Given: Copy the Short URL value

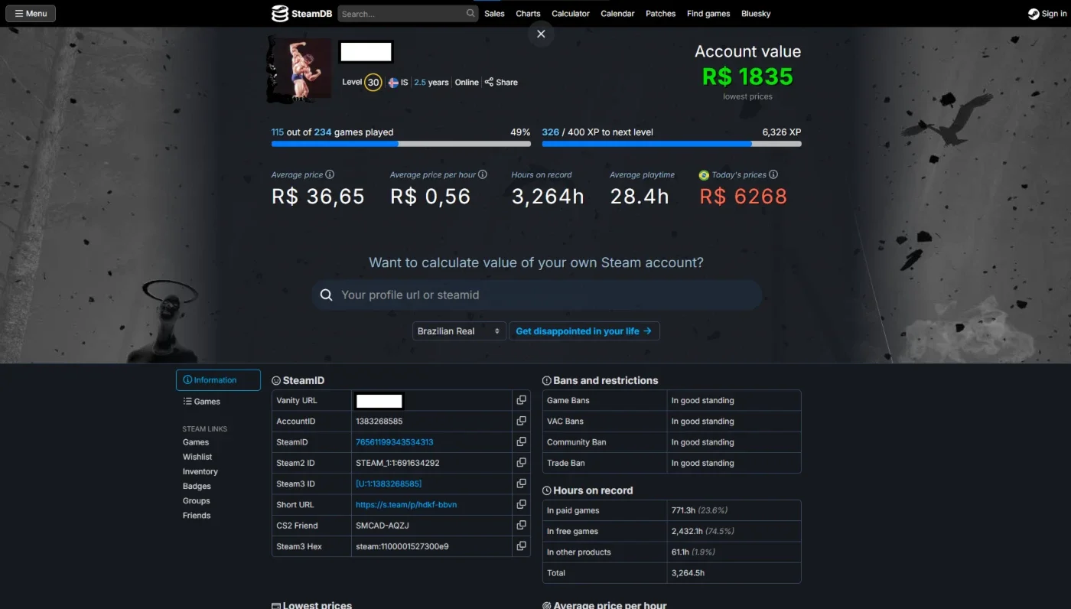Looking at the screenshot, I should (521, 504).
